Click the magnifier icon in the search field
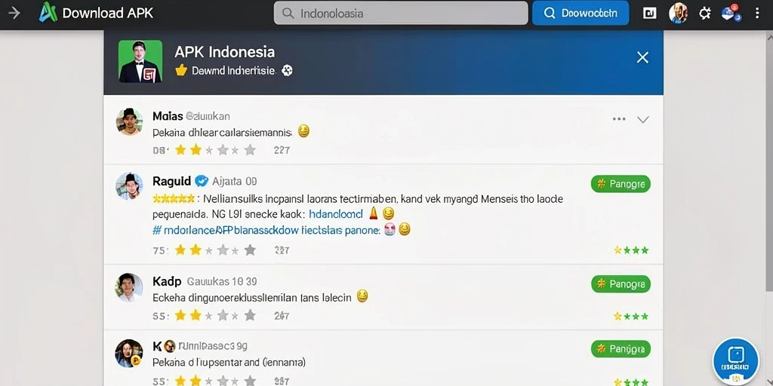773x386 pixels. click(x=288, y=14)
